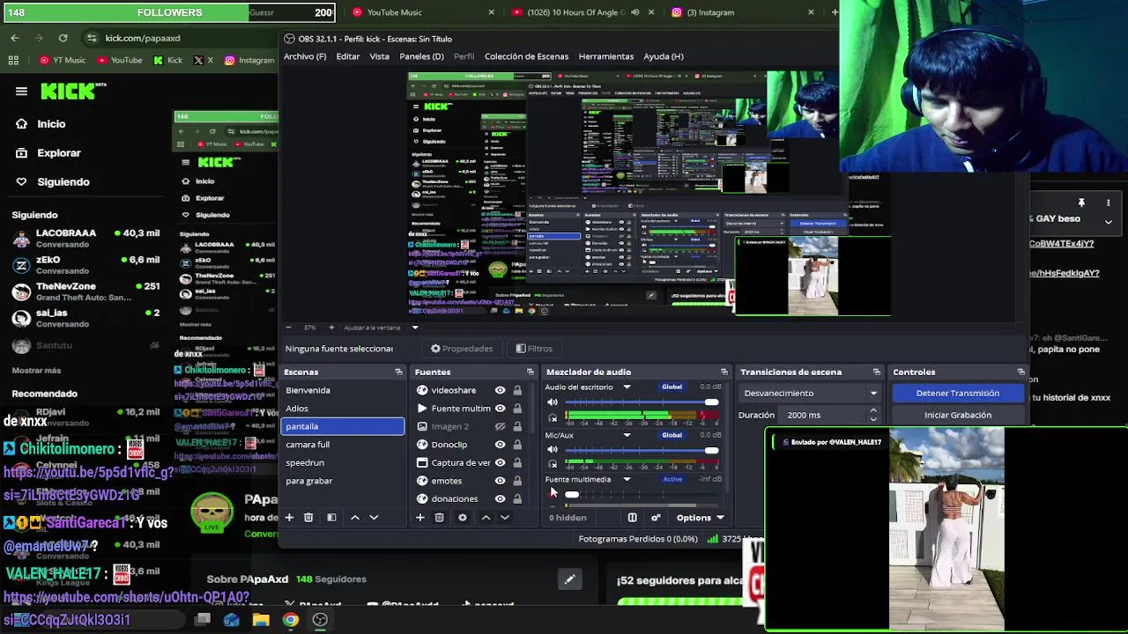This screenshot has width=1128, height=634.
Task: Open the source Filtros button
Action: click(534, 349)
